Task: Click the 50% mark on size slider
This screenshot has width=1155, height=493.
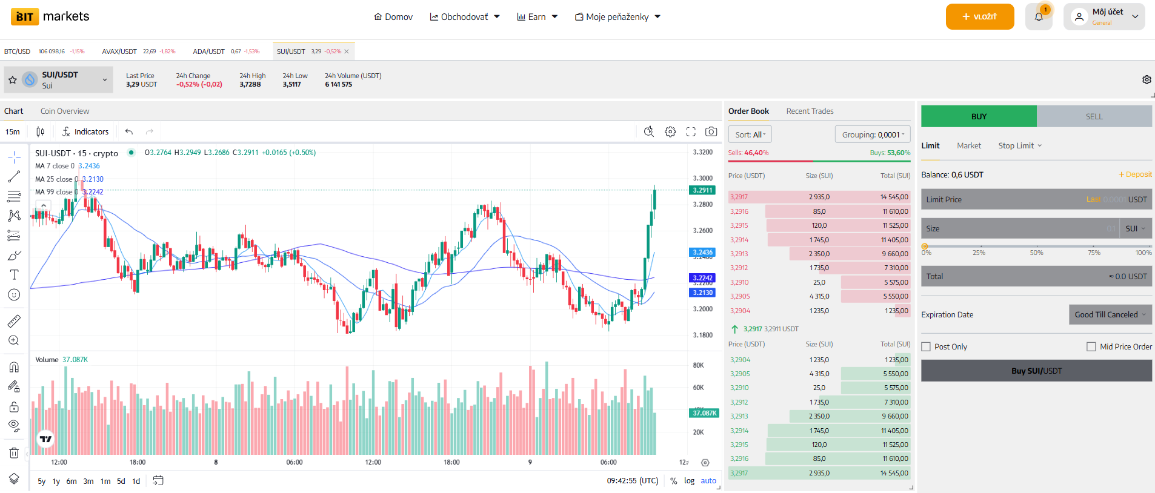Action: pyautogui.click(x=1036, y=247)
